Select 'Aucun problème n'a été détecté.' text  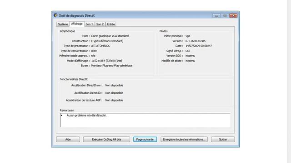86,115
